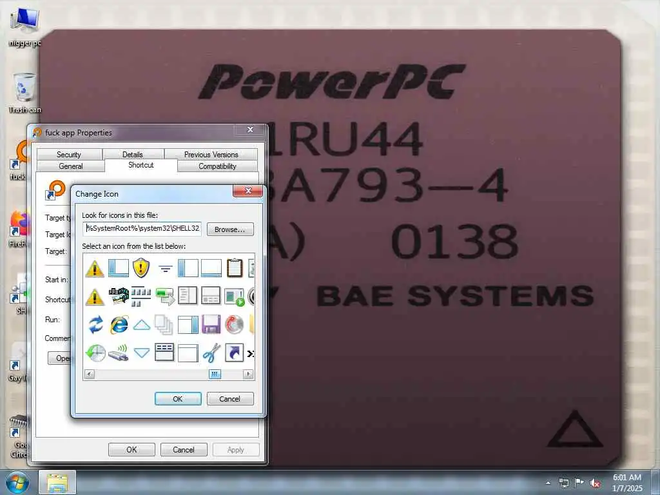
Task: Close the Properties window
Action: click(x=250, y=129)
